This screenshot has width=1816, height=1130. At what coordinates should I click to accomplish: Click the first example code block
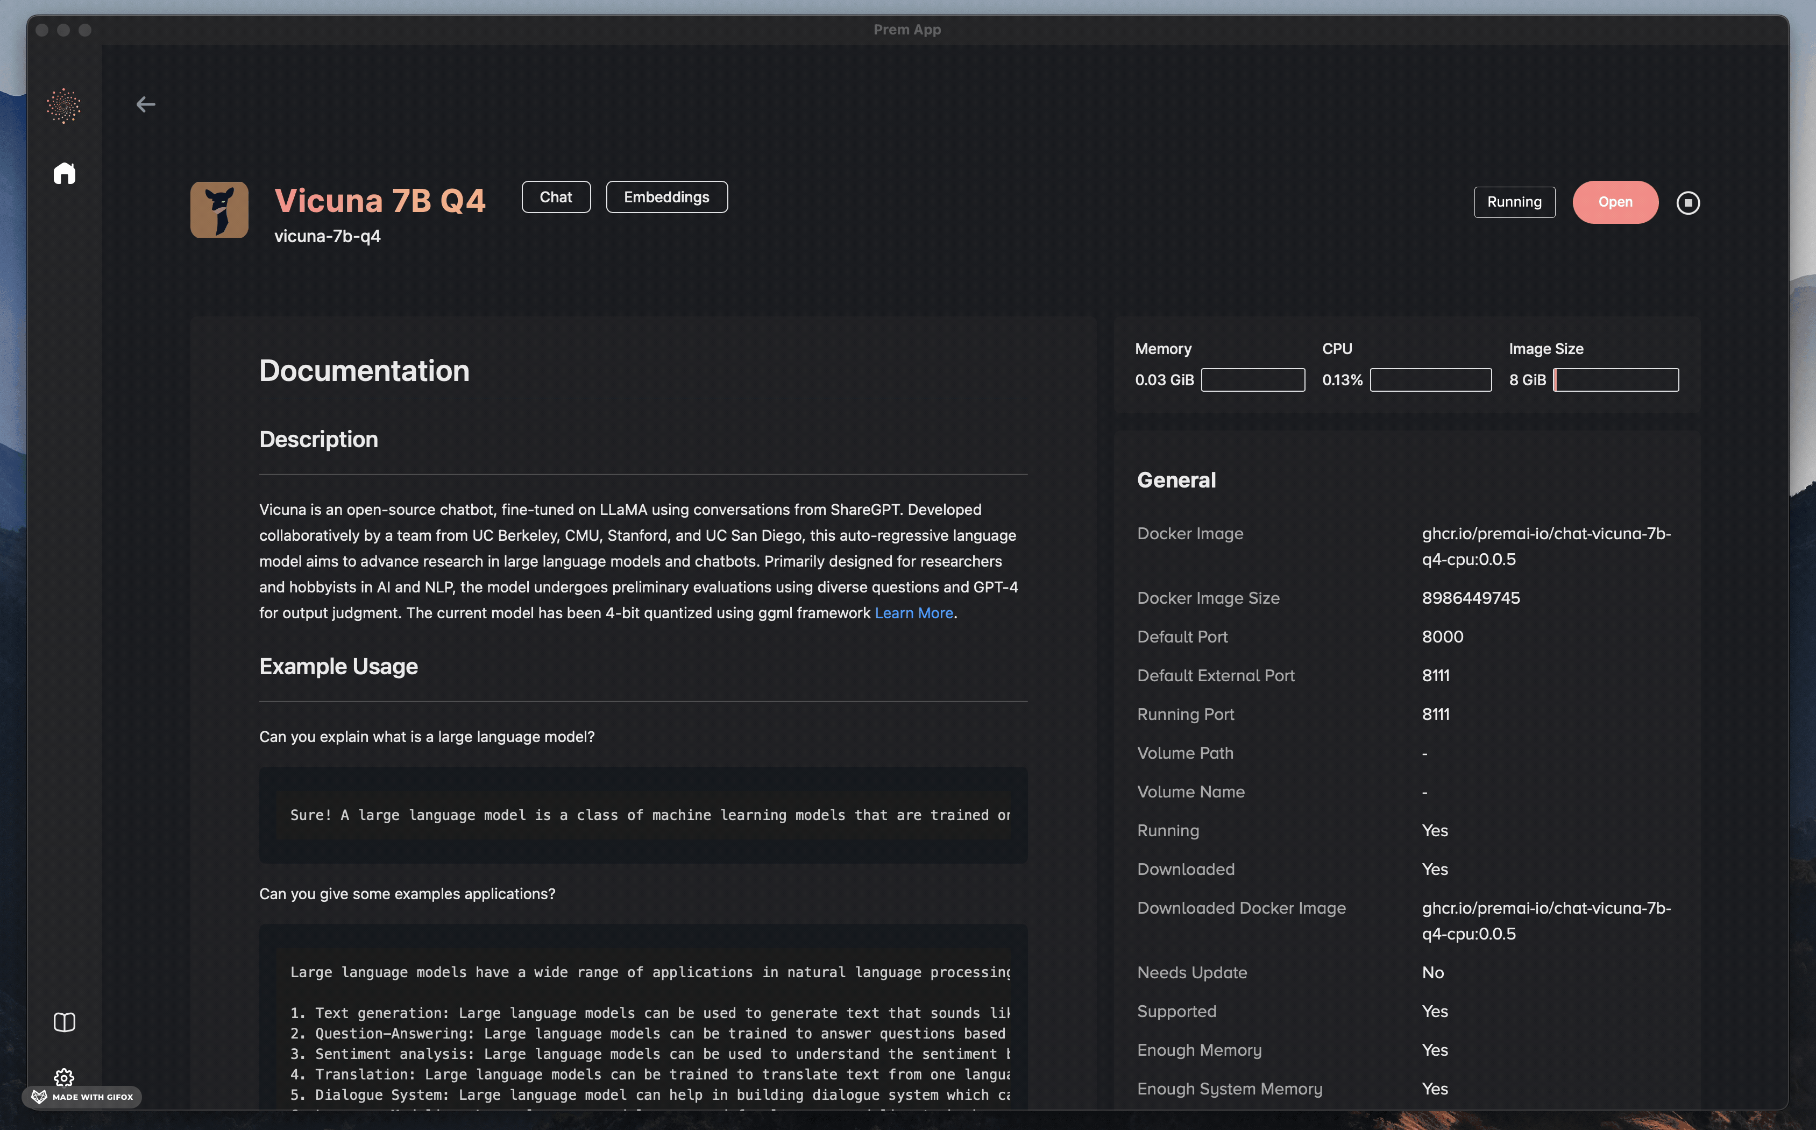[642, 815]
